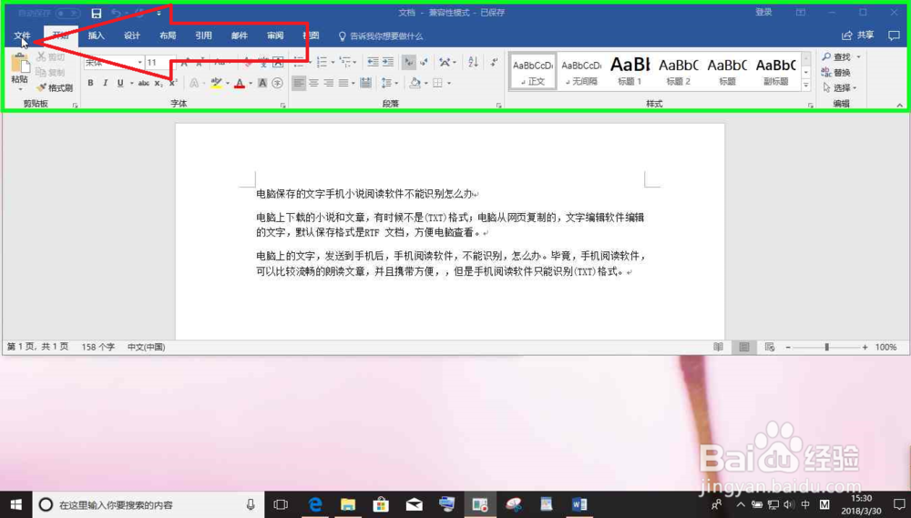Screen dimensions: 911x518
Task: Apply the 标题 1 style
Action: click(x=630, y=71)
